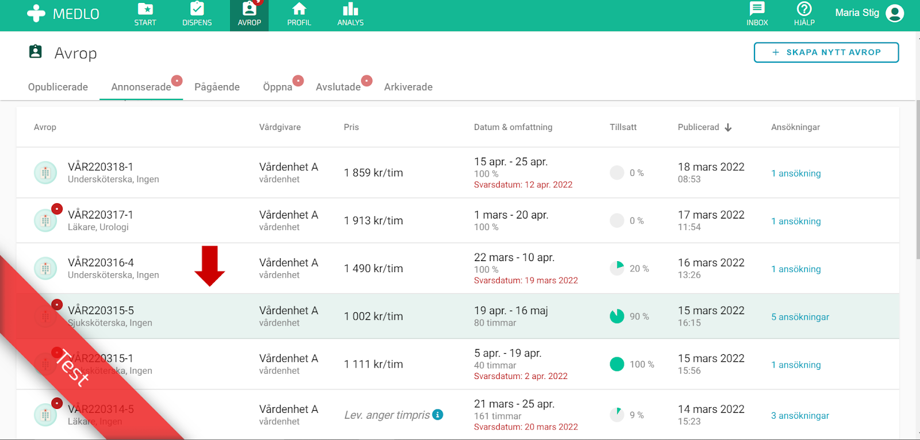
Task: Sort by the Tillsatt column header
Action: 623,127
